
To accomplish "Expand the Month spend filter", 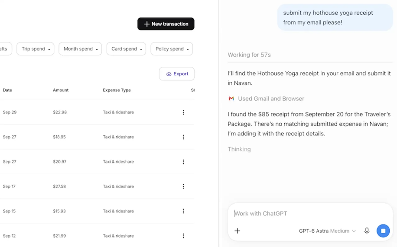I will tap(80, 49).
